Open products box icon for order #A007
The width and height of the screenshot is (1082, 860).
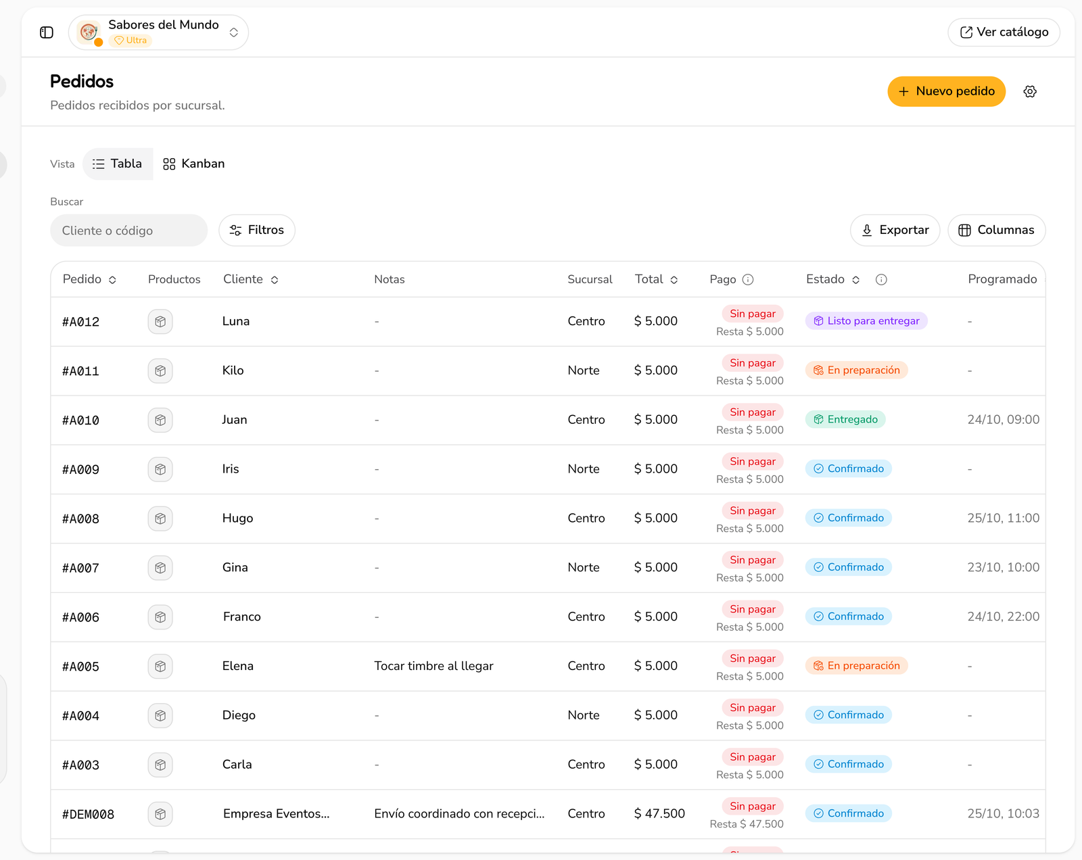(x=160, y=568)
